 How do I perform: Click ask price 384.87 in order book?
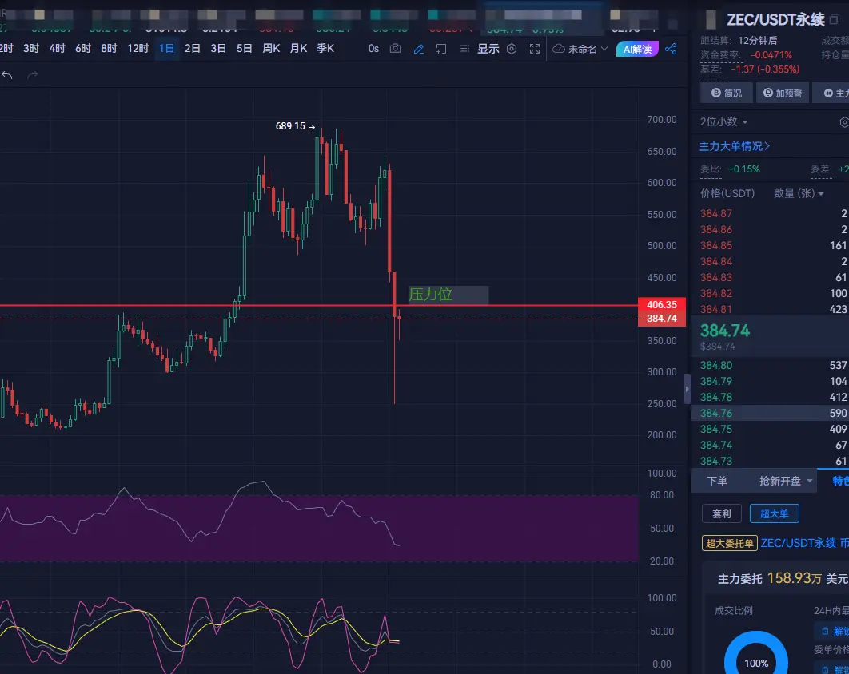[716, 214]
